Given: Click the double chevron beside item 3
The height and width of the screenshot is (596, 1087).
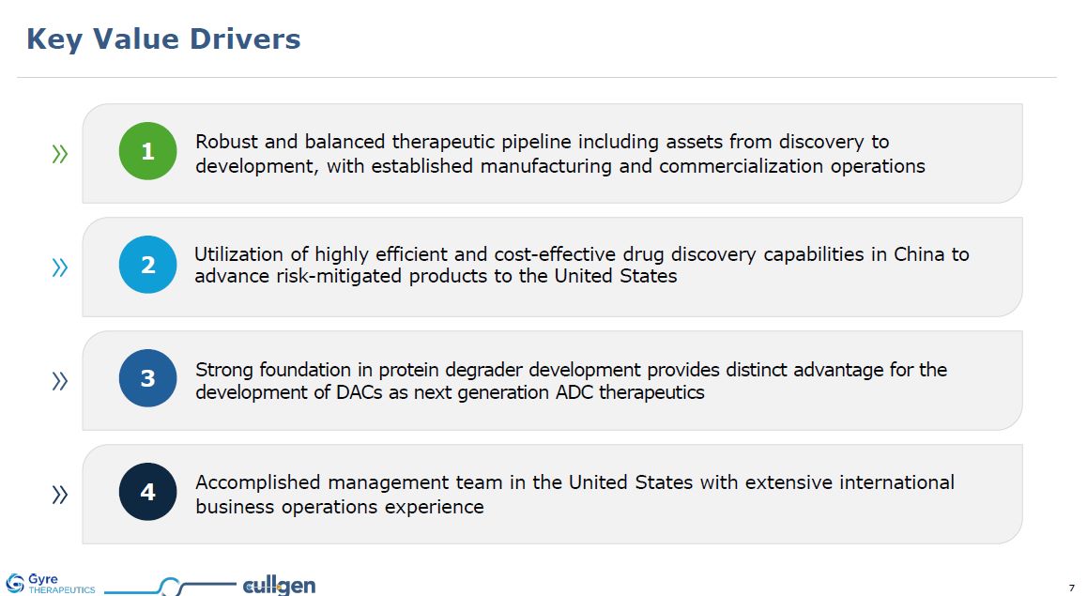Looking at the screenshot, I should pos(60,381).
